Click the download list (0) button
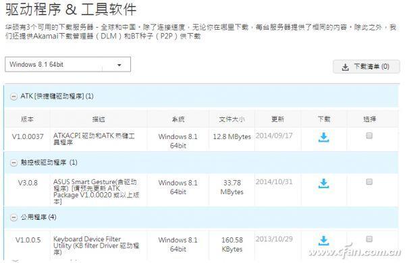The image size is (405, 263). 367,67
